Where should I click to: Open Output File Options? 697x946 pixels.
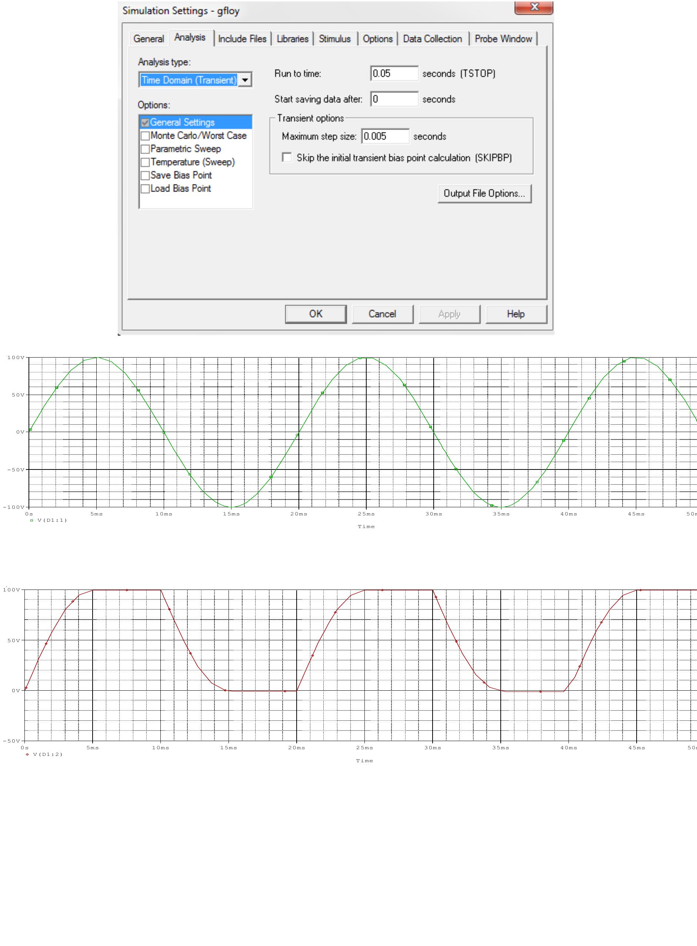click(x=484, y=193)
